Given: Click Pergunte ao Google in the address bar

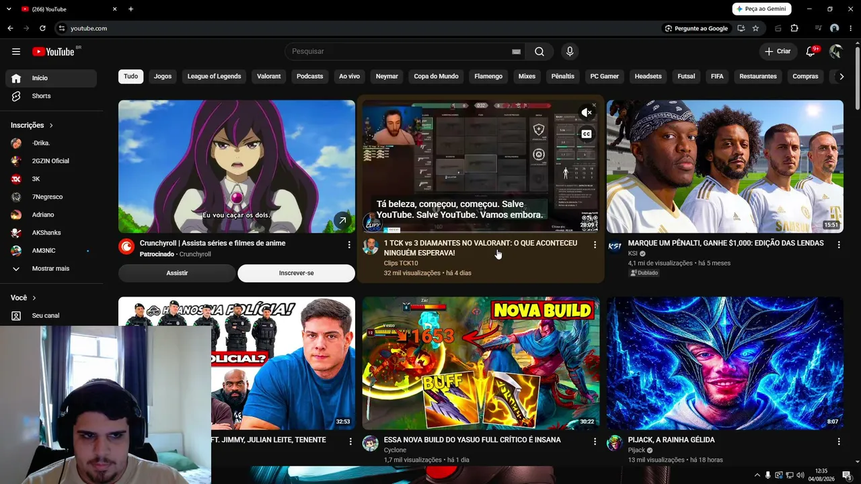Looking at the screenshot, I should click(x=696, y=28).
